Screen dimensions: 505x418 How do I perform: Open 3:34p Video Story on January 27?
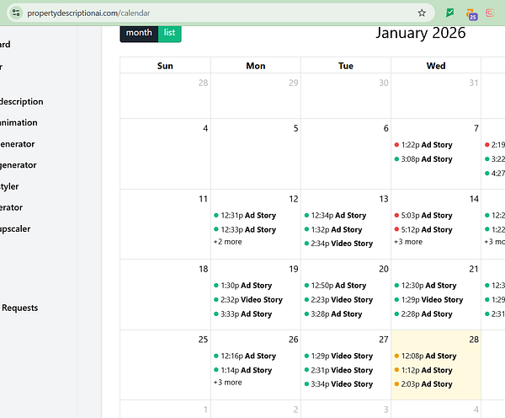(x=338, y=384)
